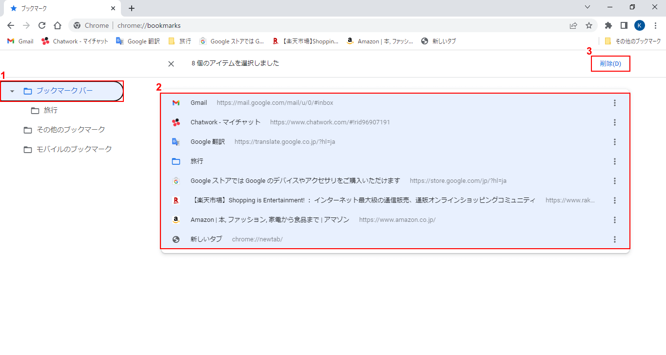Open Google 翻訳 from the bookmarks bar
The width and height of the screenshot is (666, 355).
138,41
